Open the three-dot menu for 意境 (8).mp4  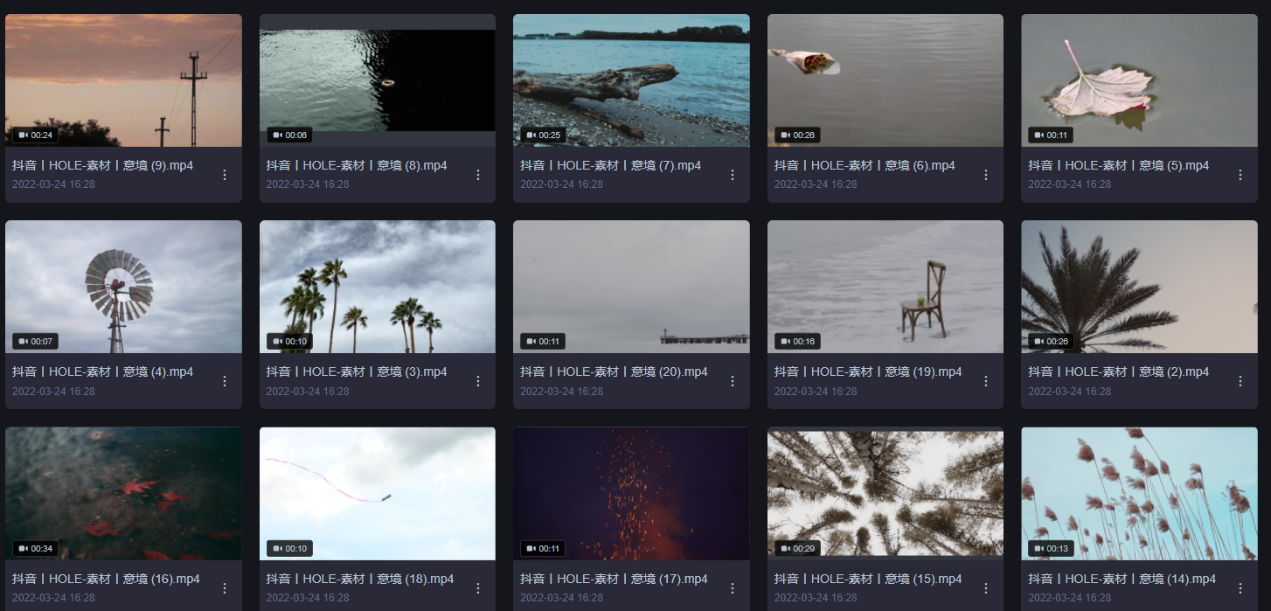(478, 175)
